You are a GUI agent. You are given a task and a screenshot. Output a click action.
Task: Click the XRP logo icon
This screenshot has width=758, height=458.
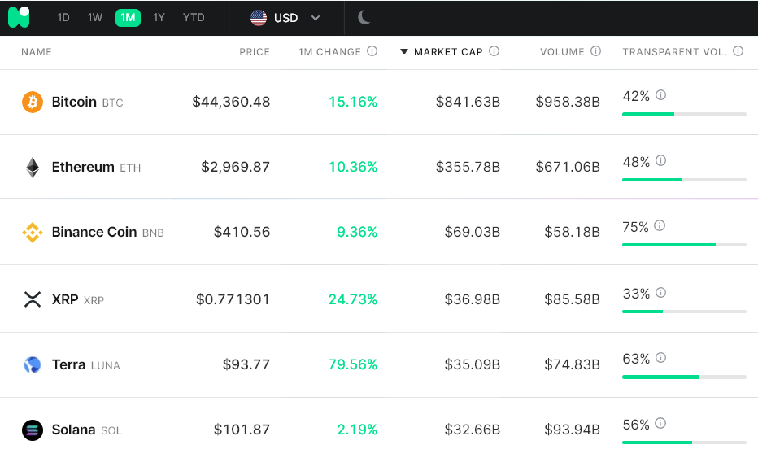click(x=33, y=299)
